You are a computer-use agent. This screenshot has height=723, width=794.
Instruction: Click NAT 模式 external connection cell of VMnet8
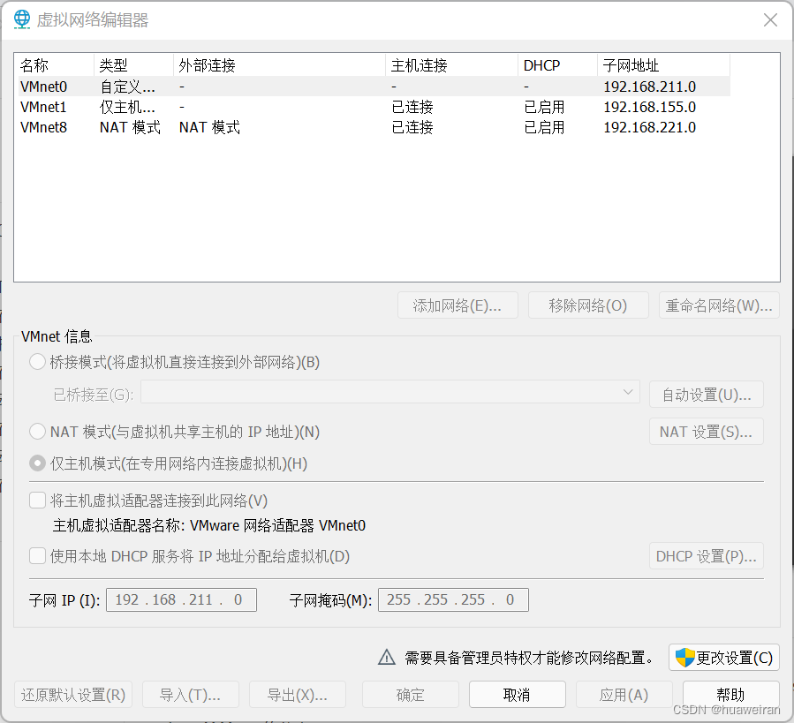pyautogui.click(x=209, y=128)
